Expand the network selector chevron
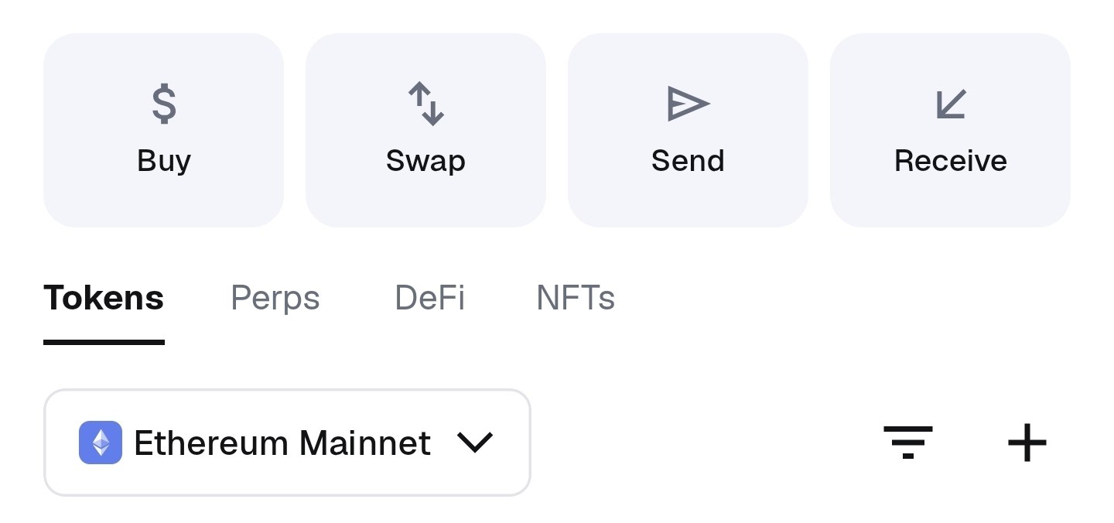The width and height of the screenshot is (1114, 523). 474,443
